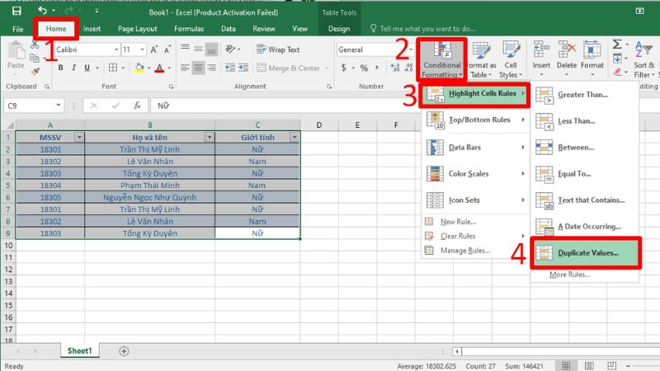Toggle Bold formatting button
The height and width of the screenshot is (371, 660).
pyautogui.click(x=61, y=68)
